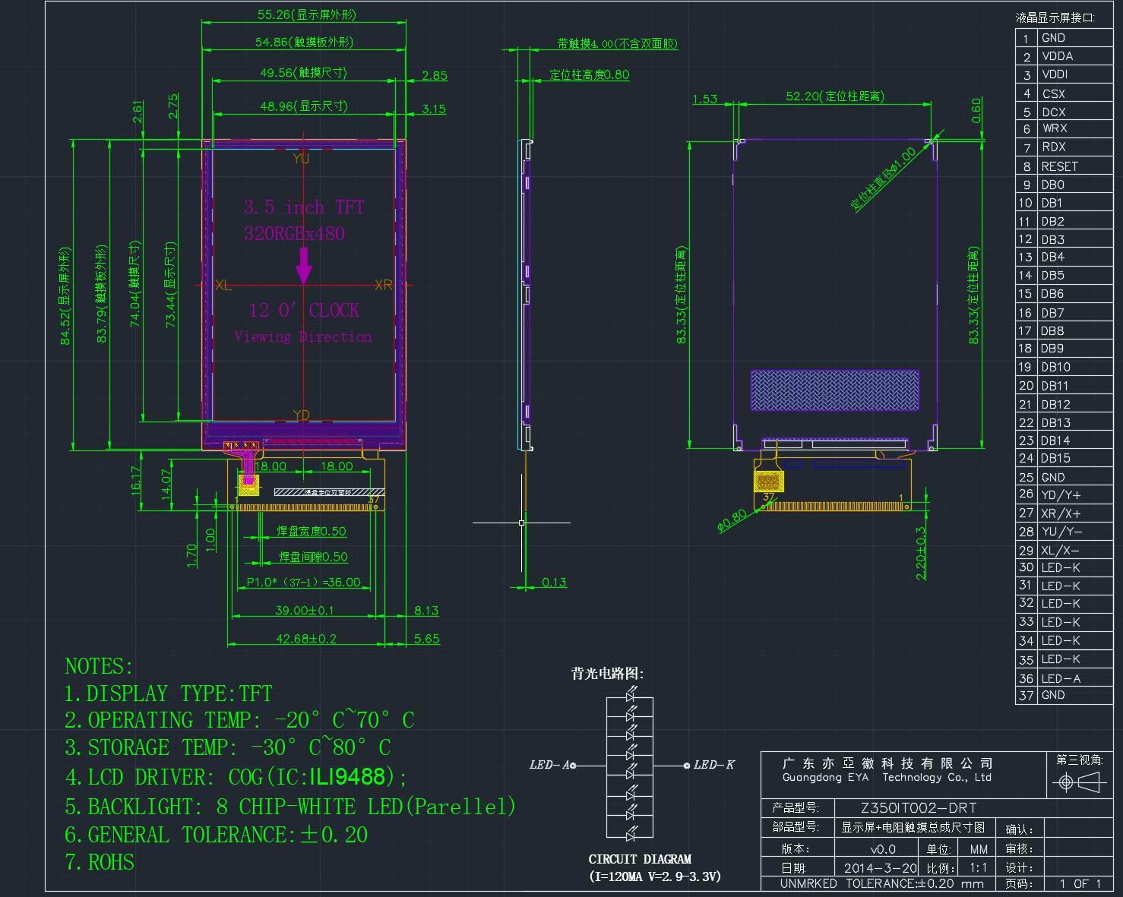Click the '52.20(定位柱距离)' dimension

point(835,96)
